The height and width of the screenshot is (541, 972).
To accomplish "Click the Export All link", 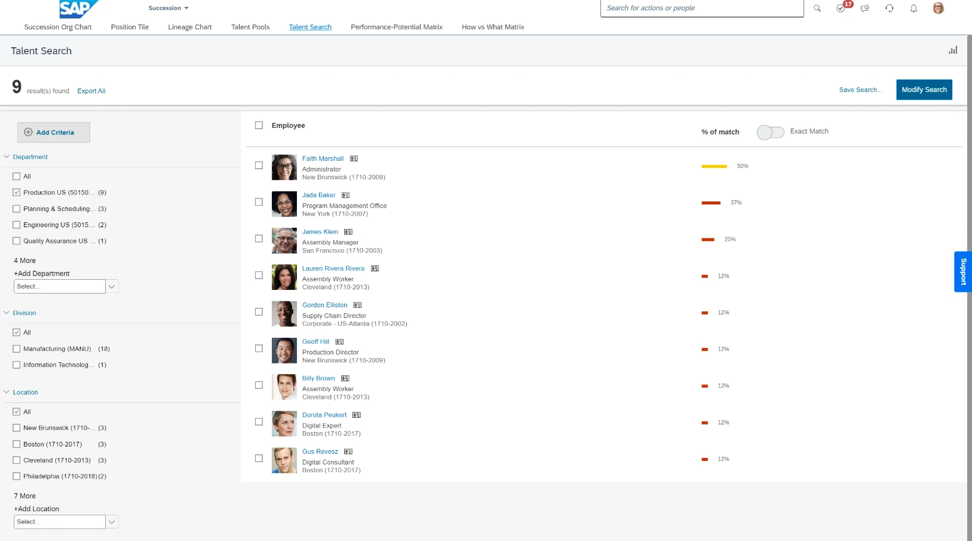I will pos(91,91).
